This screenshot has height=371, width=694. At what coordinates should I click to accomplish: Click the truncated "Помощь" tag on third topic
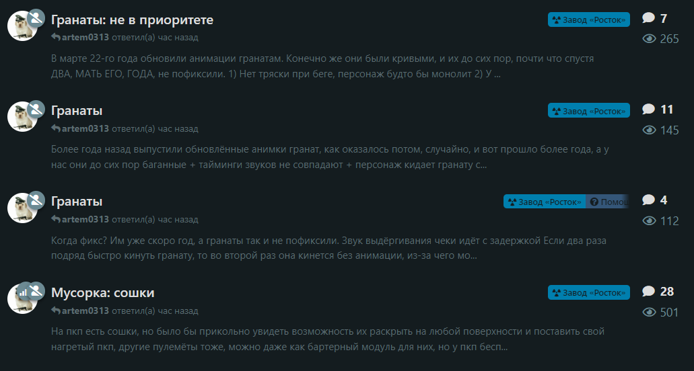[x=607, y=202]
